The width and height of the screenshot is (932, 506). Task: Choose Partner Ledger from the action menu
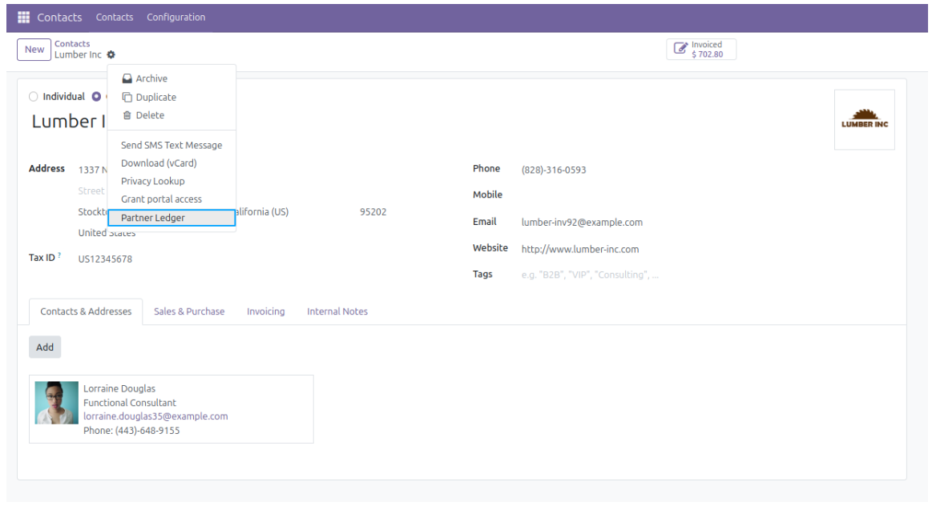153,218
